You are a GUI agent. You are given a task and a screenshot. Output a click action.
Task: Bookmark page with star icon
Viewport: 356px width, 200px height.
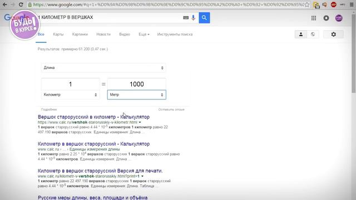306,4
